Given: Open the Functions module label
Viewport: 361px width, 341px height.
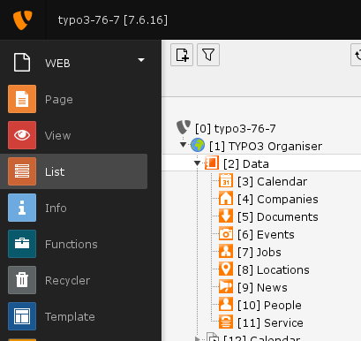Looking at the screenshot, I should 71,244.
